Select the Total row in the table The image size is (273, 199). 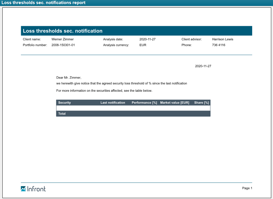pos(133,114)
